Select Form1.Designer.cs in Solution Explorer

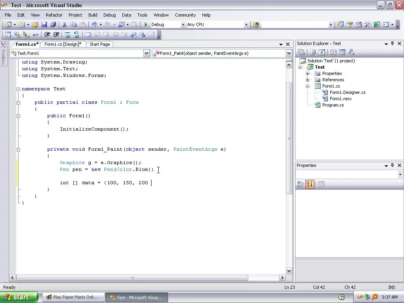(x=348, y=92)
